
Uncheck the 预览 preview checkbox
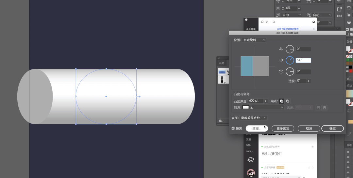233,128
